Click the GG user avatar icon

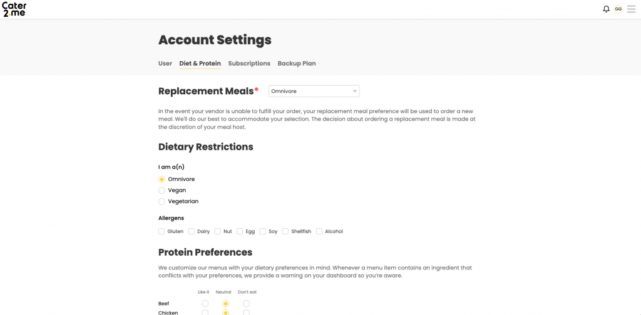tap(618, 9)
